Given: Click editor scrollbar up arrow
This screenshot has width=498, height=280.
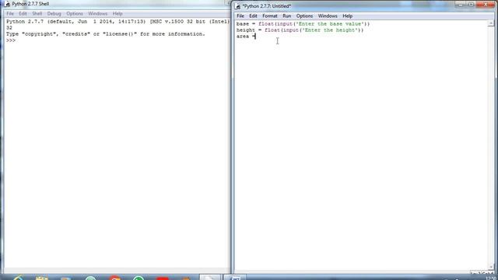Looking at the screenshot, I should [491, 23].
